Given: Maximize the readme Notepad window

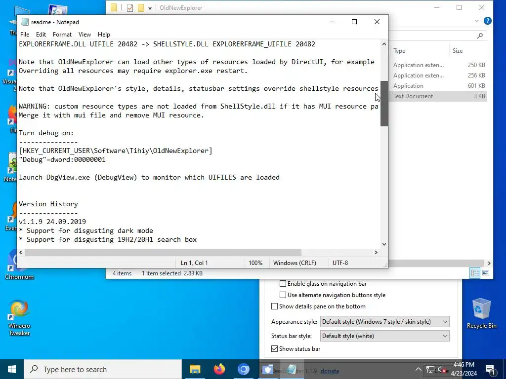Looking at the screenshot, I should pos(354,22).
